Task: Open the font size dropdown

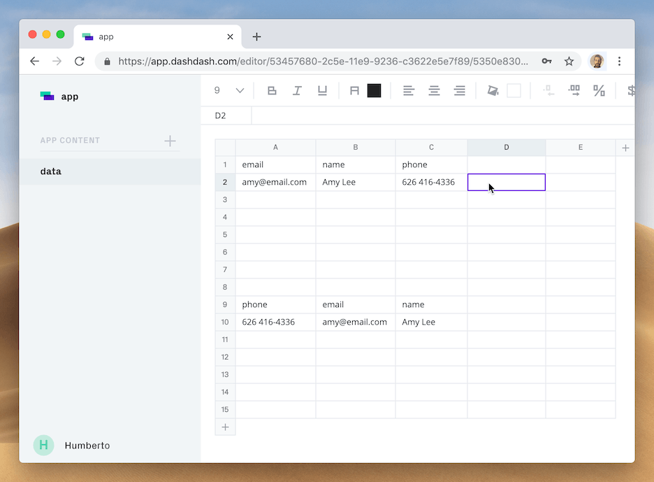Action: click(240, 91)
